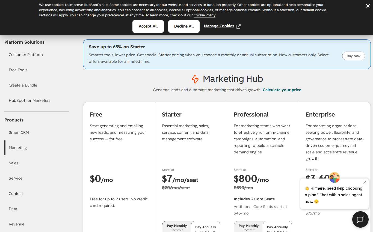Click the Products heading in sidebar

14,120
